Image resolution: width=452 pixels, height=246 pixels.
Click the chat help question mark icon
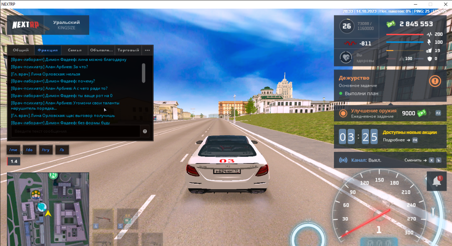click(145, 131)
